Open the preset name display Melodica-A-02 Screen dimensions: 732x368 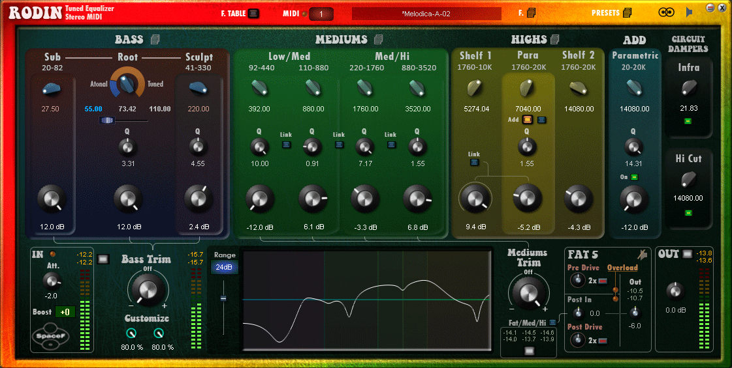point(426,14)
